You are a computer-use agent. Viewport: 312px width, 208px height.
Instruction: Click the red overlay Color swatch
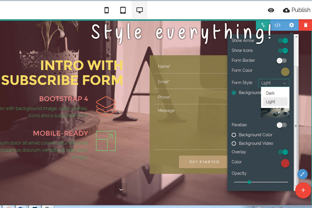[x=285, y=163]
